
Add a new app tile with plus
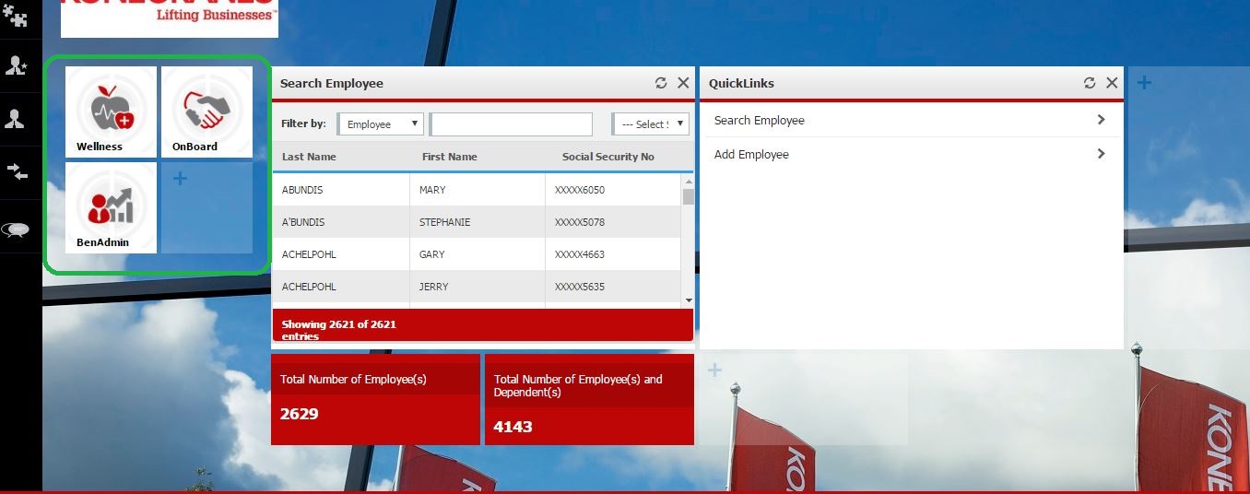pos(181,179)
